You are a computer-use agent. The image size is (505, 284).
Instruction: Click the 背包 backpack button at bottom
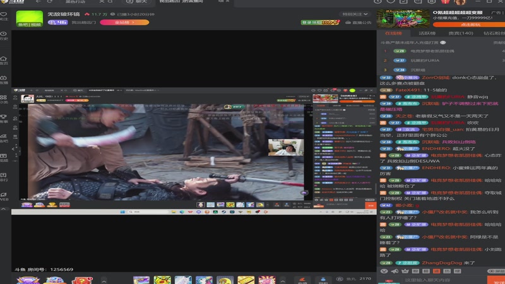pyautogui.click(x=323, y=280)
